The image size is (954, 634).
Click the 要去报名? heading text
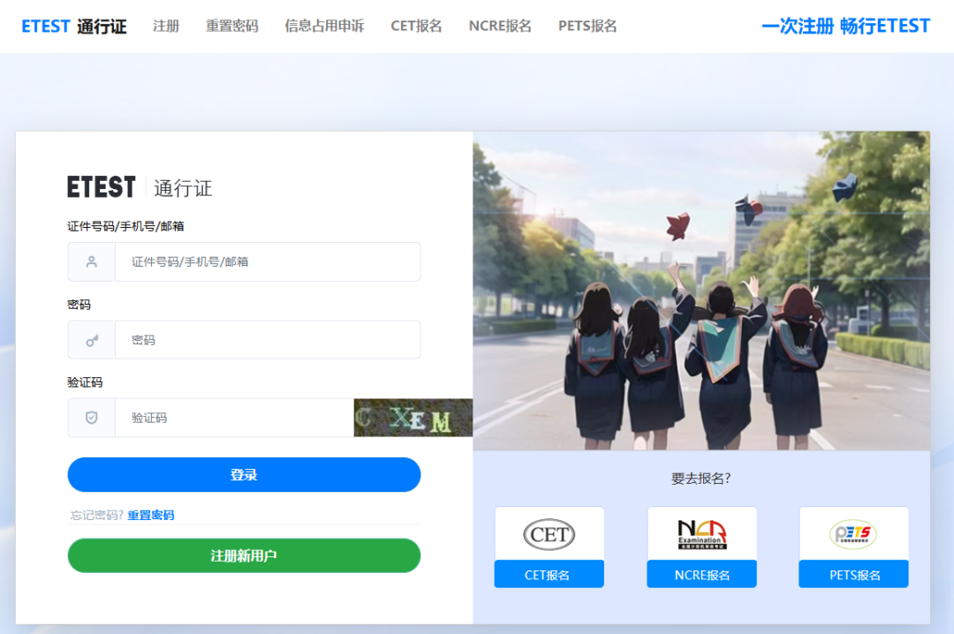[700, 479]
